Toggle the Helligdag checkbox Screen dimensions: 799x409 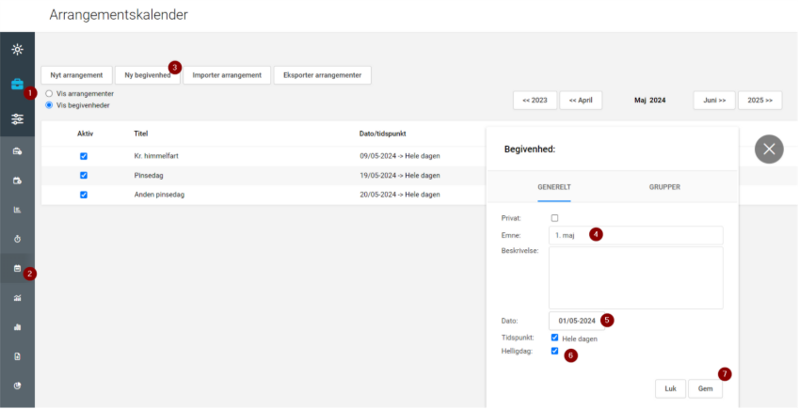pos(554,351)
